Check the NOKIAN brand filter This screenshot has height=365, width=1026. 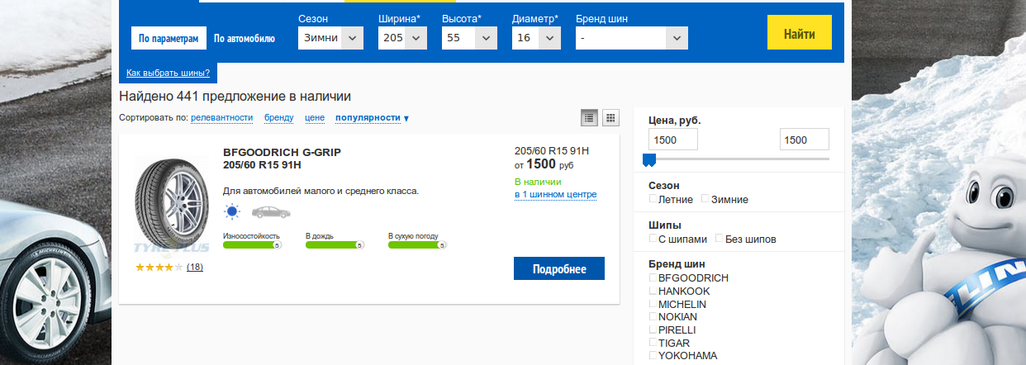pos(653,316)
